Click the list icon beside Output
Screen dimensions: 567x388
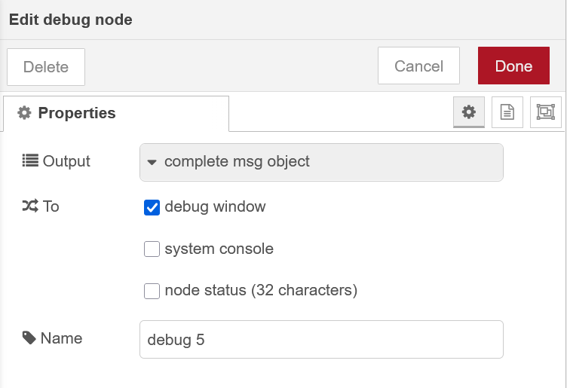[30, 160]
